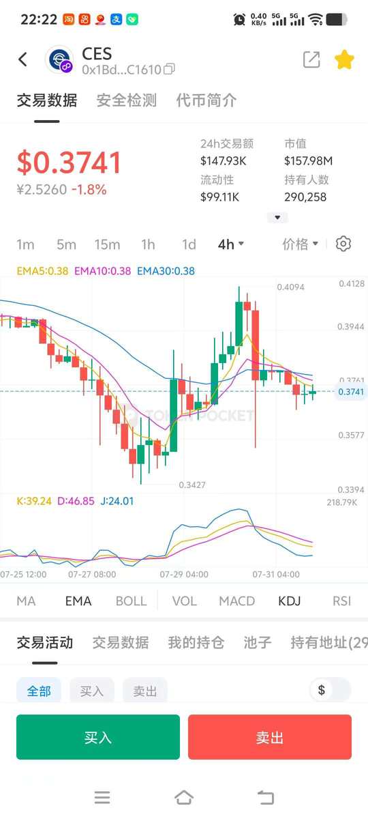Copy the contract address 0x1Bd...C1610
This screenshot has width=368, height=819.
tap(170, 69)
